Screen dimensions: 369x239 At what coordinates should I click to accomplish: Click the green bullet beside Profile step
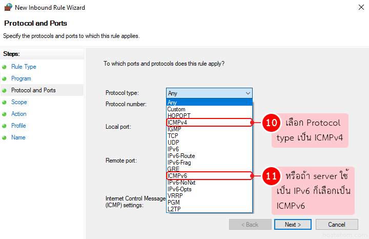[5, 126]
